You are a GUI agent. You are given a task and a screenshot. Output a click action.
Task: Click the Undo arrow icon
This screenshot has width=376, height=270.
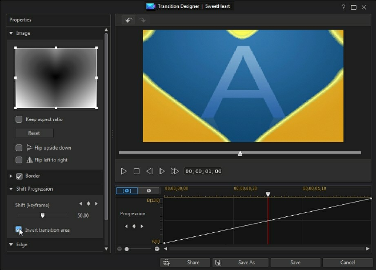pos(129,20)
